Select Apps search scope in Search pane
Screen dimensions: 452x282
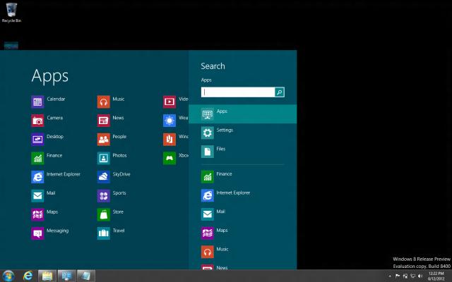[x=243, y=114]
